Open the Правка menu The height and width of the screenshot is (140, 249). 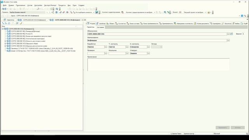11,5
